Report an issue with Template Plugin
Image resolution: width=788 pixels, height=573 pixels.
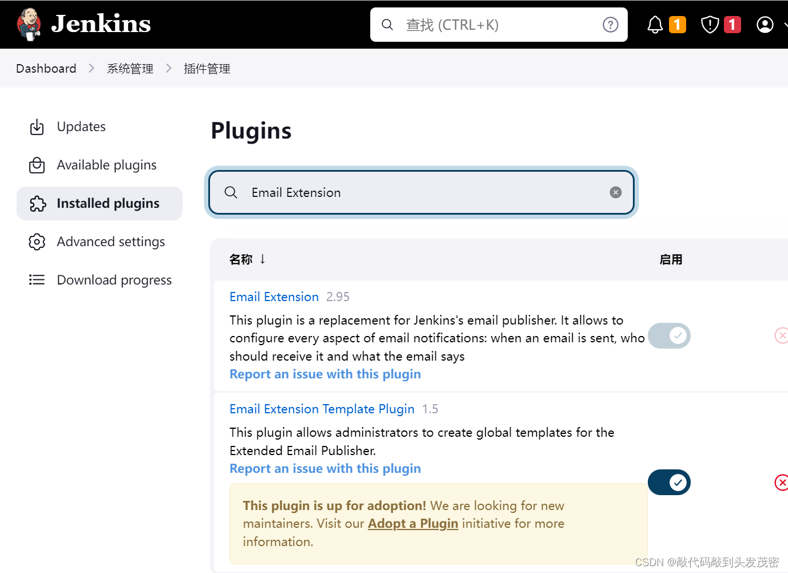tap(325, 468)
